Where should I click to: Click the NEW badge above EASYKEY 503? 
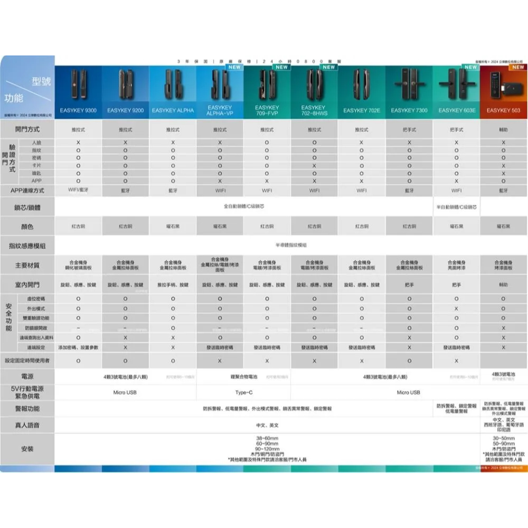(517, 68)
